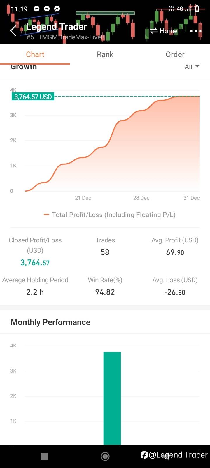Screen dimensions: 210x468
Task: Tap the swap arrows icon beside Home
Action: (x=154, y=31)
